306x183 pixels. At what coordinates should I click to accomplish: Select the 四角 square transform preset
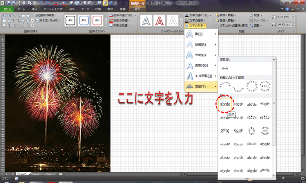[x=225, y=104]
